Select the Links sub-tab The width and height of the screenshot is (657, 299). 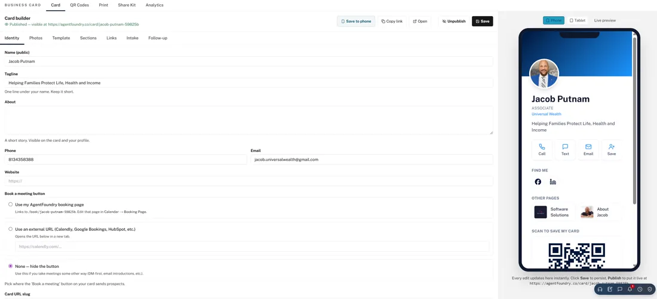[x=112, y=38]
